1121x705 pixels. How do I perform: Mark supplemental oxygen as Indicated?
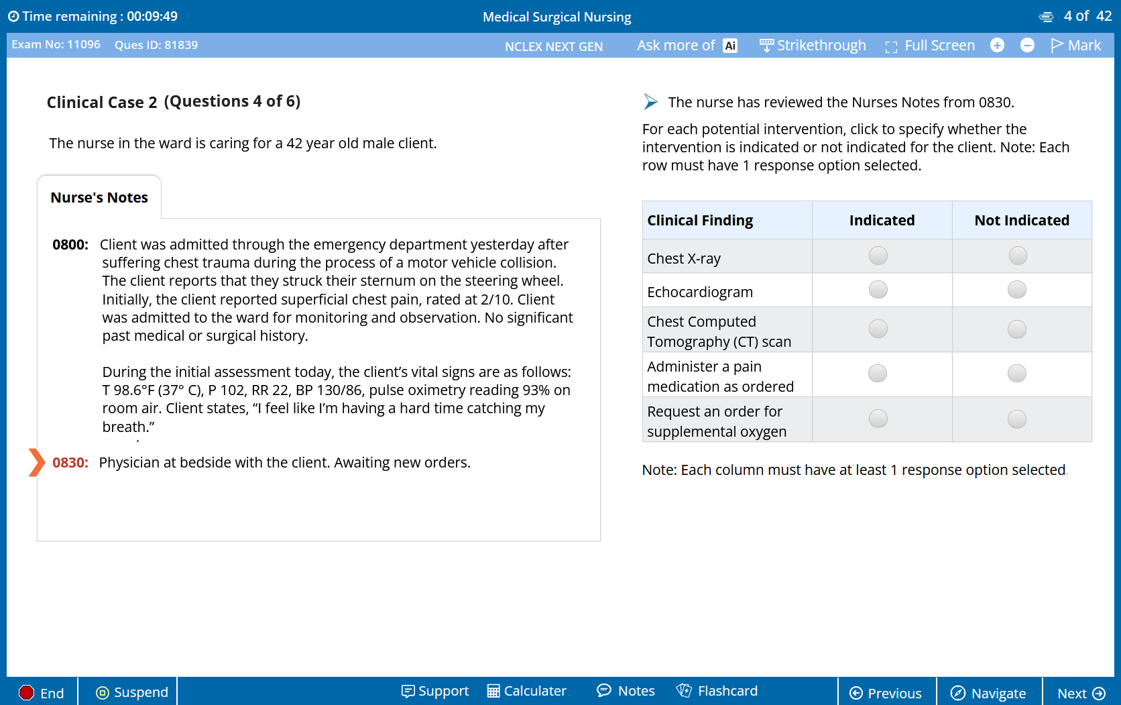pos(878,419)
